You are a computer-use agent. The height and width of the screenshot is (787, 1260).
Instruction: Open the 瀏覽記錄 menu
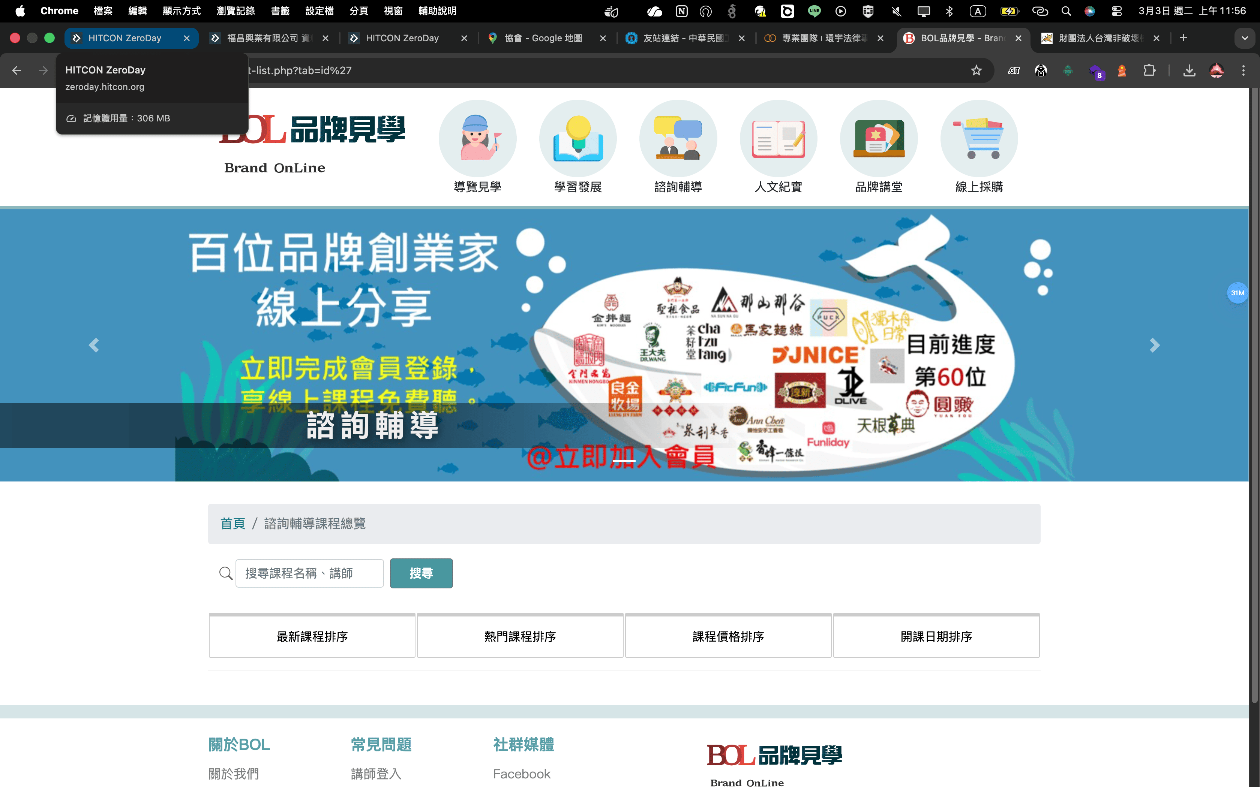235,11
